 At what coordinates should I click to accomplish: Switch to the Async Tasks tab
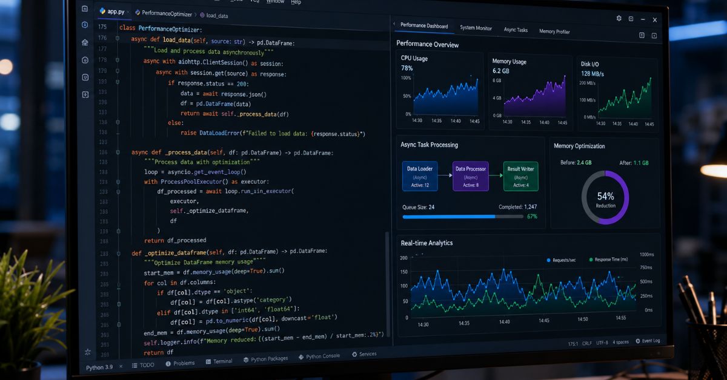click(516, 30)
